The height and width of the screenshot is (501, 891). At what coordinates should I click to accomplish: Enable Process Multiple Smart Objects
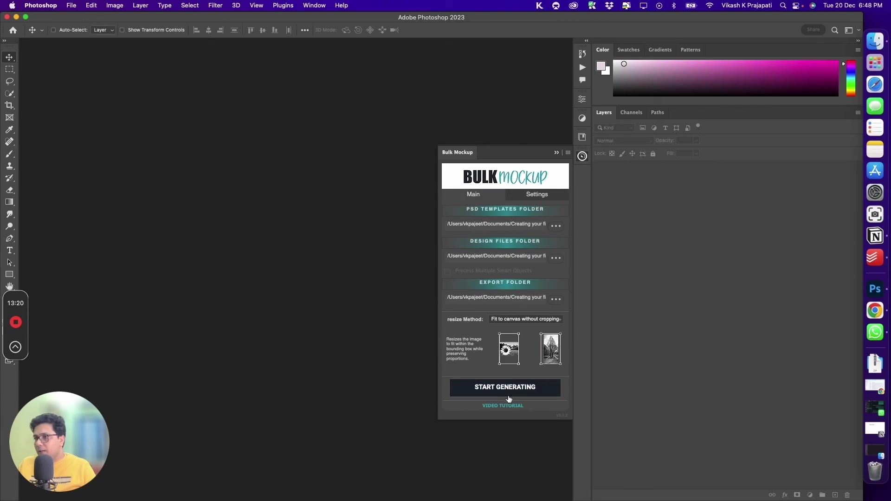pyautogui.click(x=447, y=271)
